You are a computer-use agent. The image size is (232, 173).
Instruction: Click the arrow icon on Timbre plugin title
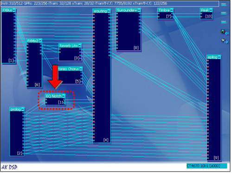coord(171,10)
